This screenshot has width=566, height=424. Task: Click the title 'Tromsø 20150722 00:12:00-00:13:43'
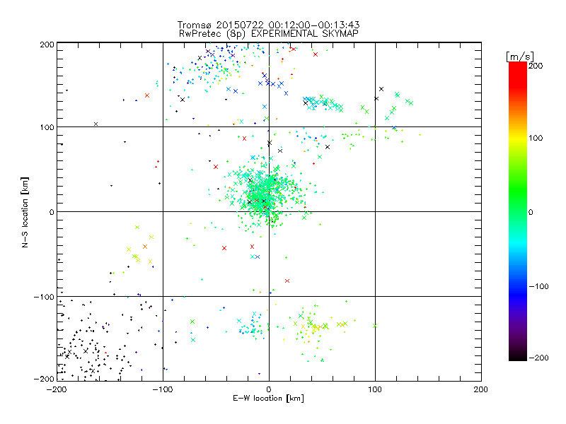point(268,25)
